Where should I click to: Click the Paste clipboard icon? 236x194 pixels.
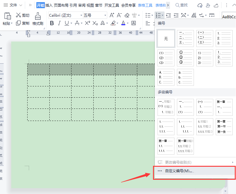click(x=7, y=16)
